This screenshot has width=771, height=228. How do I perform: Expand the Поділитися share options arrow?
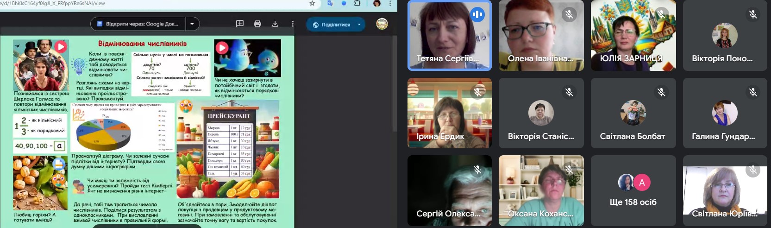point(359,25)
